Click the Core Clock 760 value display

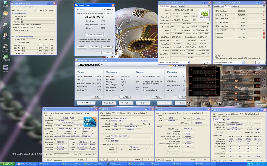point(257,80)
